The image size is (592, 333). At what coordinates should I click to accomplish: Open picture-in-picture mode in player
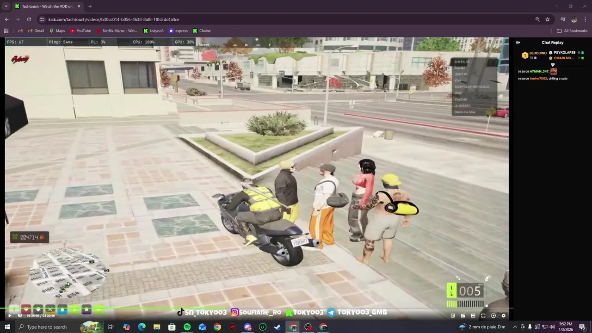(x=453, y=315)
